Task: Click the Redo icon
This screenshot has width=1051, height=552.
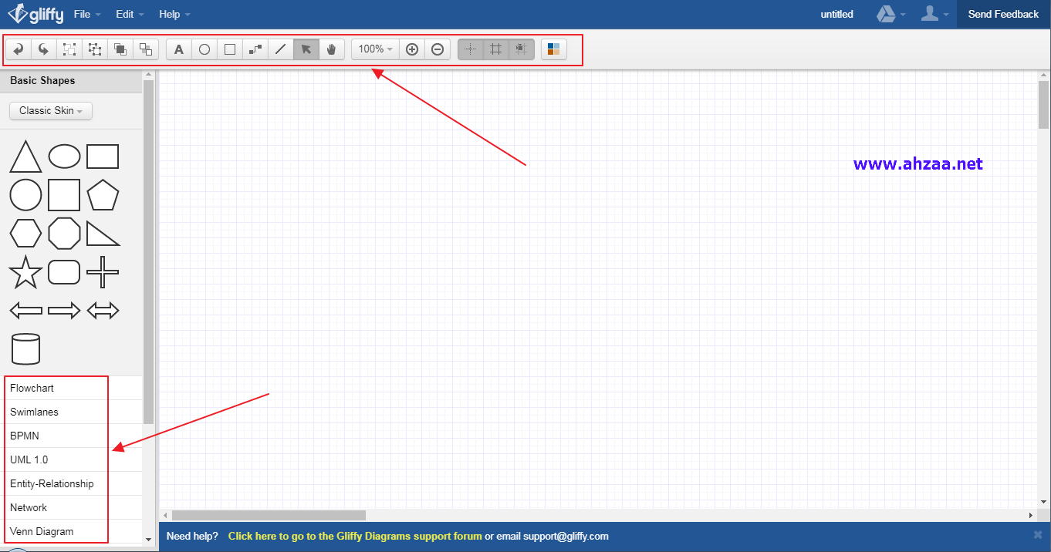Action: click(44, 49)
